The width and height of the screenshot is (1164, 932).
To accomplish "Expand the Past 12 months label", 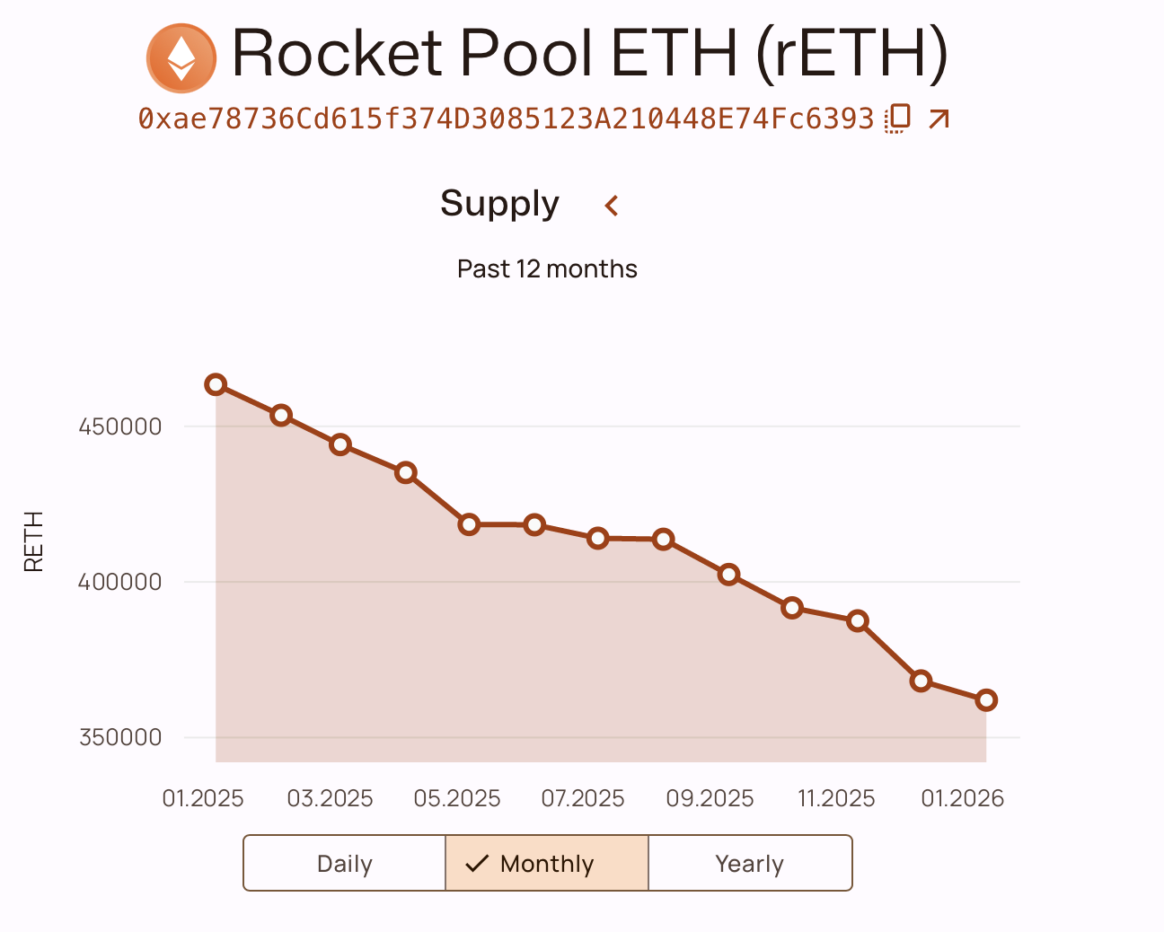I will pos(547,268).
